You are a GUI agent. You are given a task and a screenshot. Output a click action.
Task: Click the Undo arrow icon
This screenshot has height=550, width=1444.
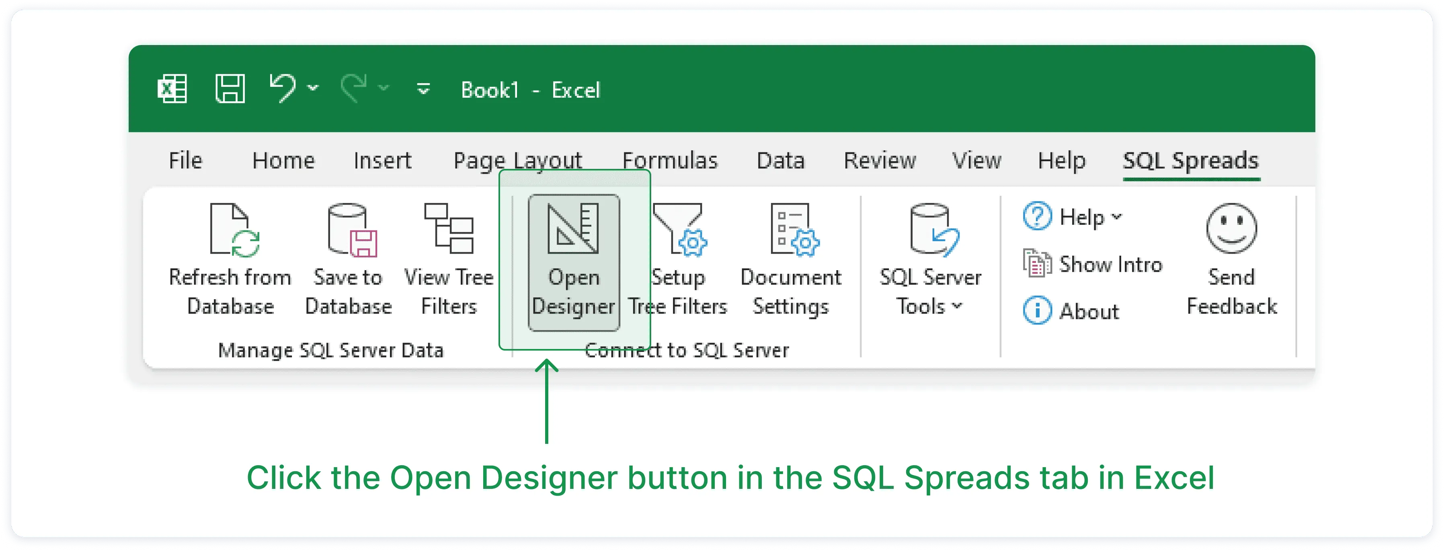click(283, 88)
